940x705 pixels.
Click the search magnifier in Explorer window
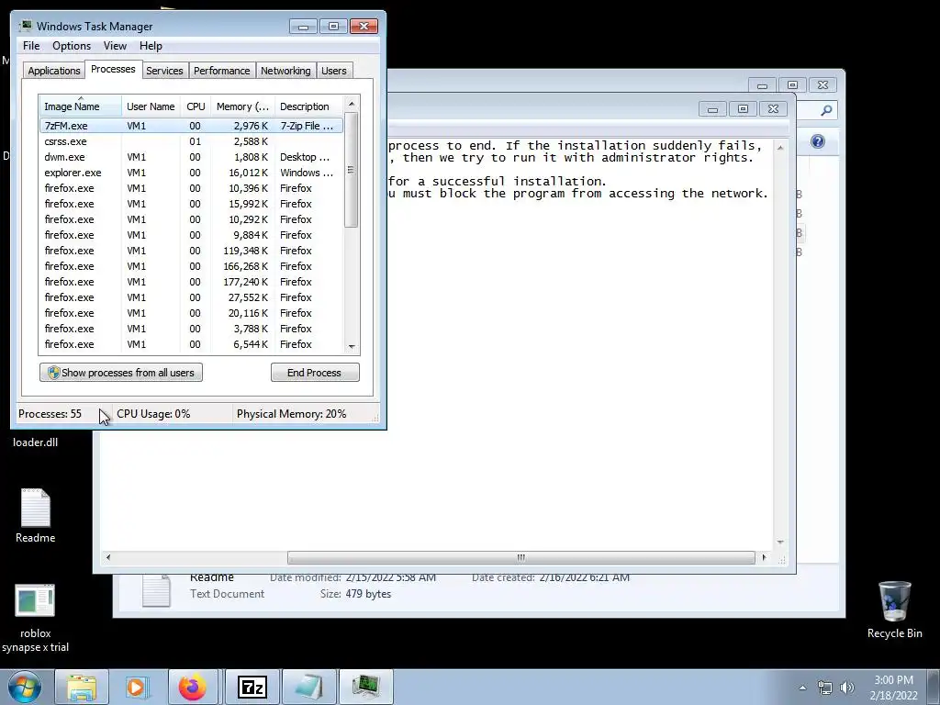(827, 110)
